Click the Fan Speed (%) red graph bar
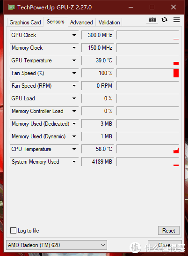188x256 pixels. pyautogui.click(x=176, y=73)
